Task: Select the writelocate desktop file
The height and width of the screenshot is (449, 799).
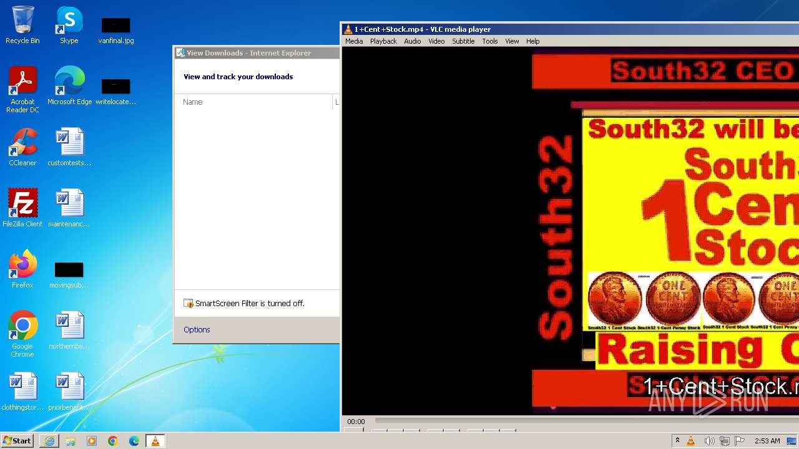Action: [116, 92]
